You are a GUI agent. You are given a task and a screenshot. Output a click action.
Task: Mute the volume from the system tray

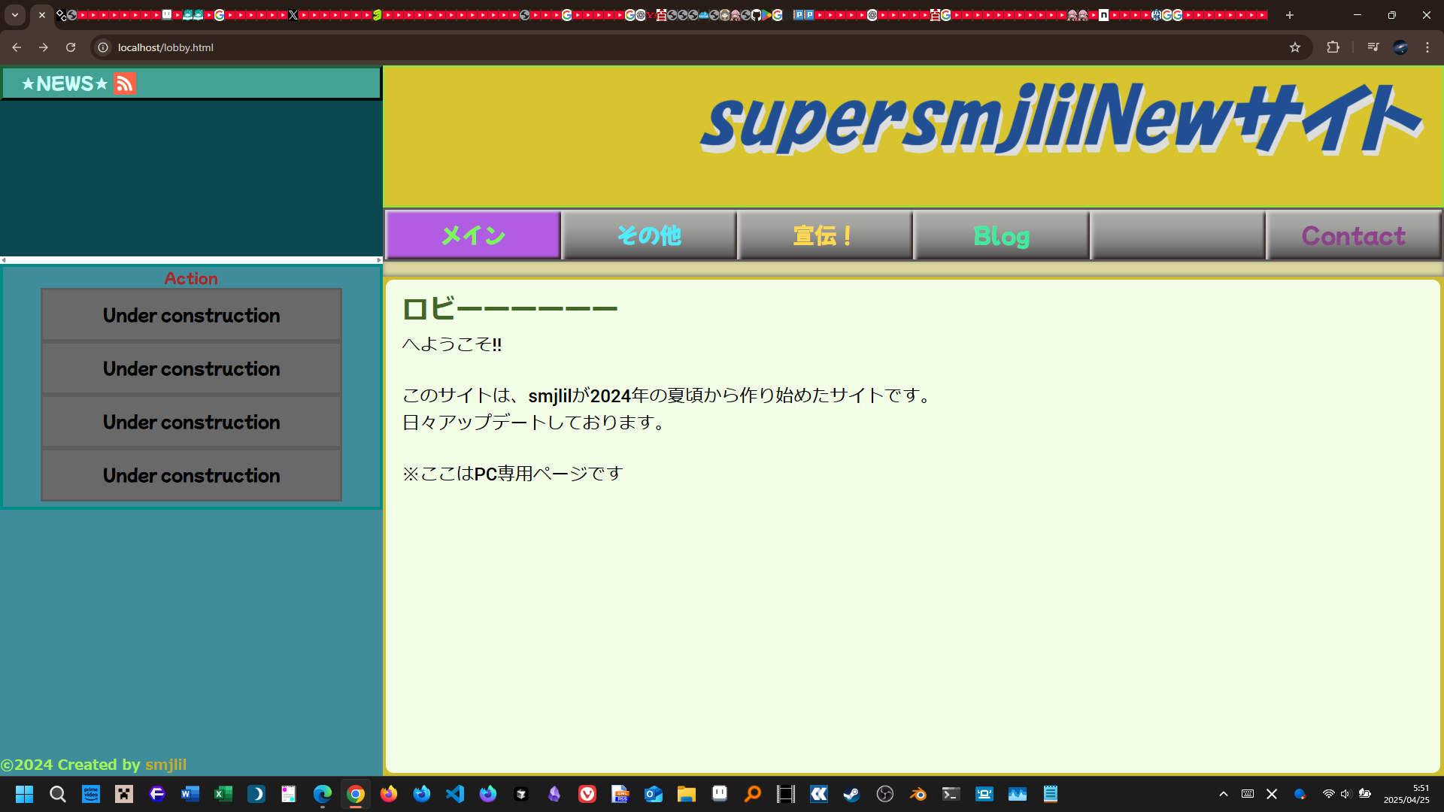coord(1345,794)
